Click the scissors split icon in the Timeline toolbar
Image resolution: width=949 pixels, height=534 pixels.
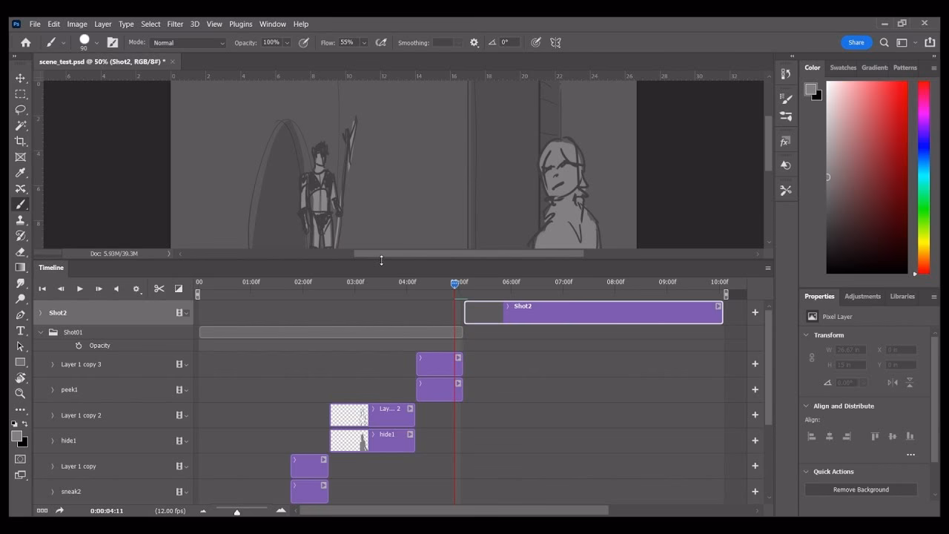(159, 289)
